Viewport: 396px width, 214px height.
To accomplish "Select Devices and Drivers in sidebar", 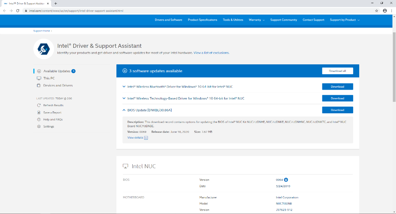I will pyautogui.click(x=58, y=85).
